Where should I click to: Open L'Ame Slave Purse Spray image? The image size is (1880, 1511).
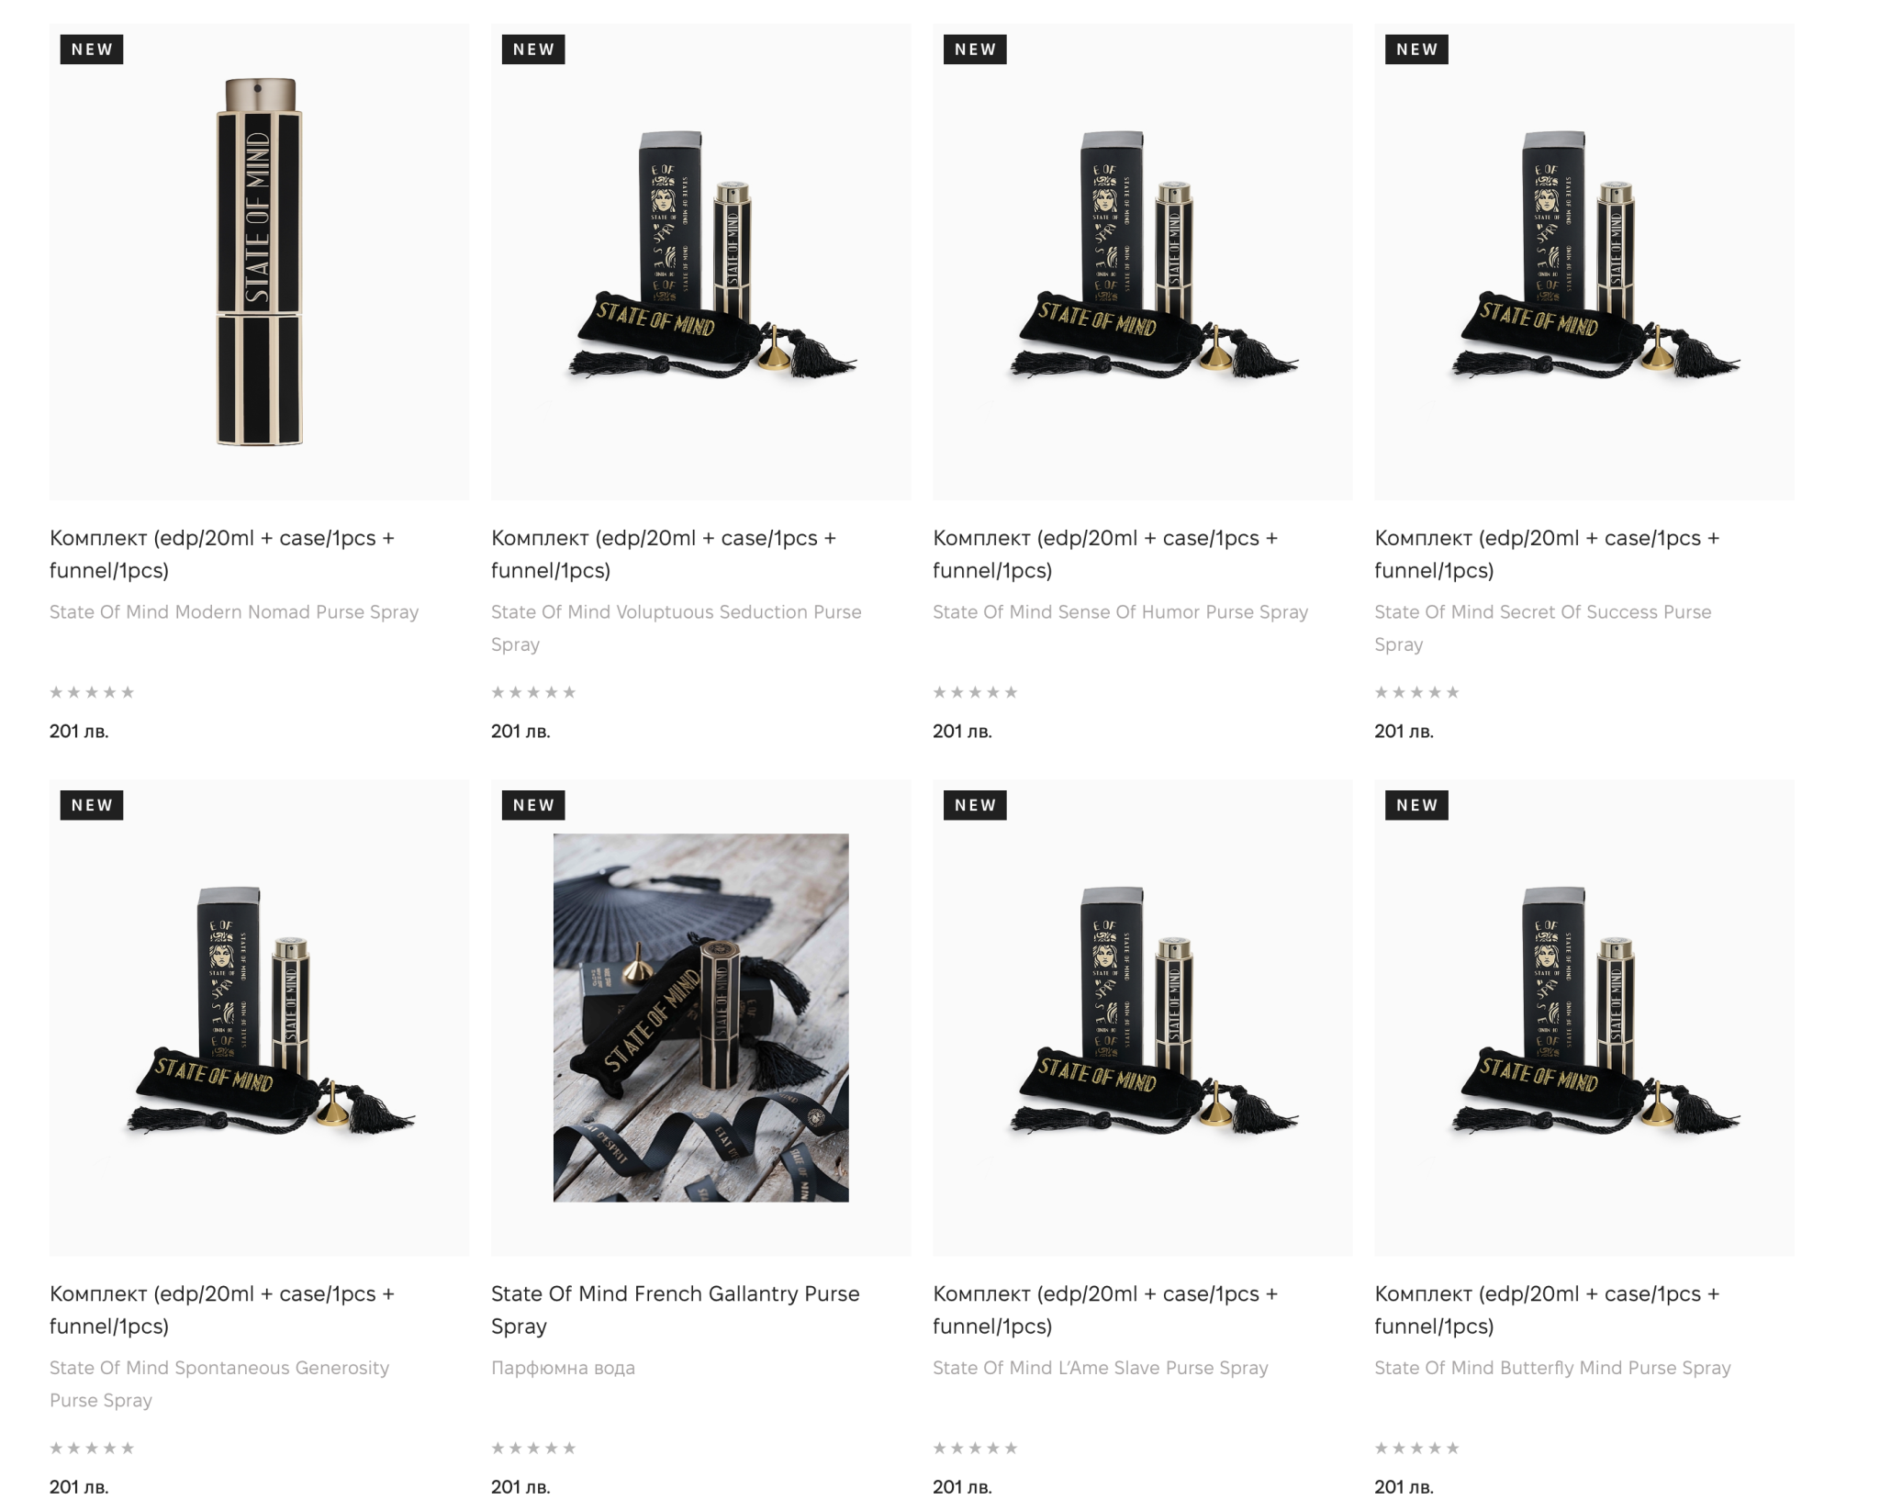pos(1142,1017)
